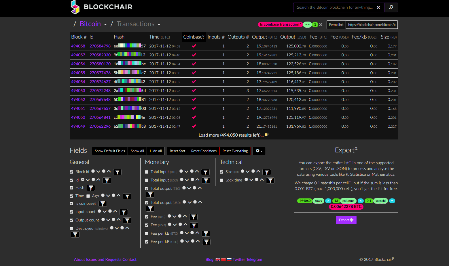Sort by the Size (kB) column header

click(389, 37)
